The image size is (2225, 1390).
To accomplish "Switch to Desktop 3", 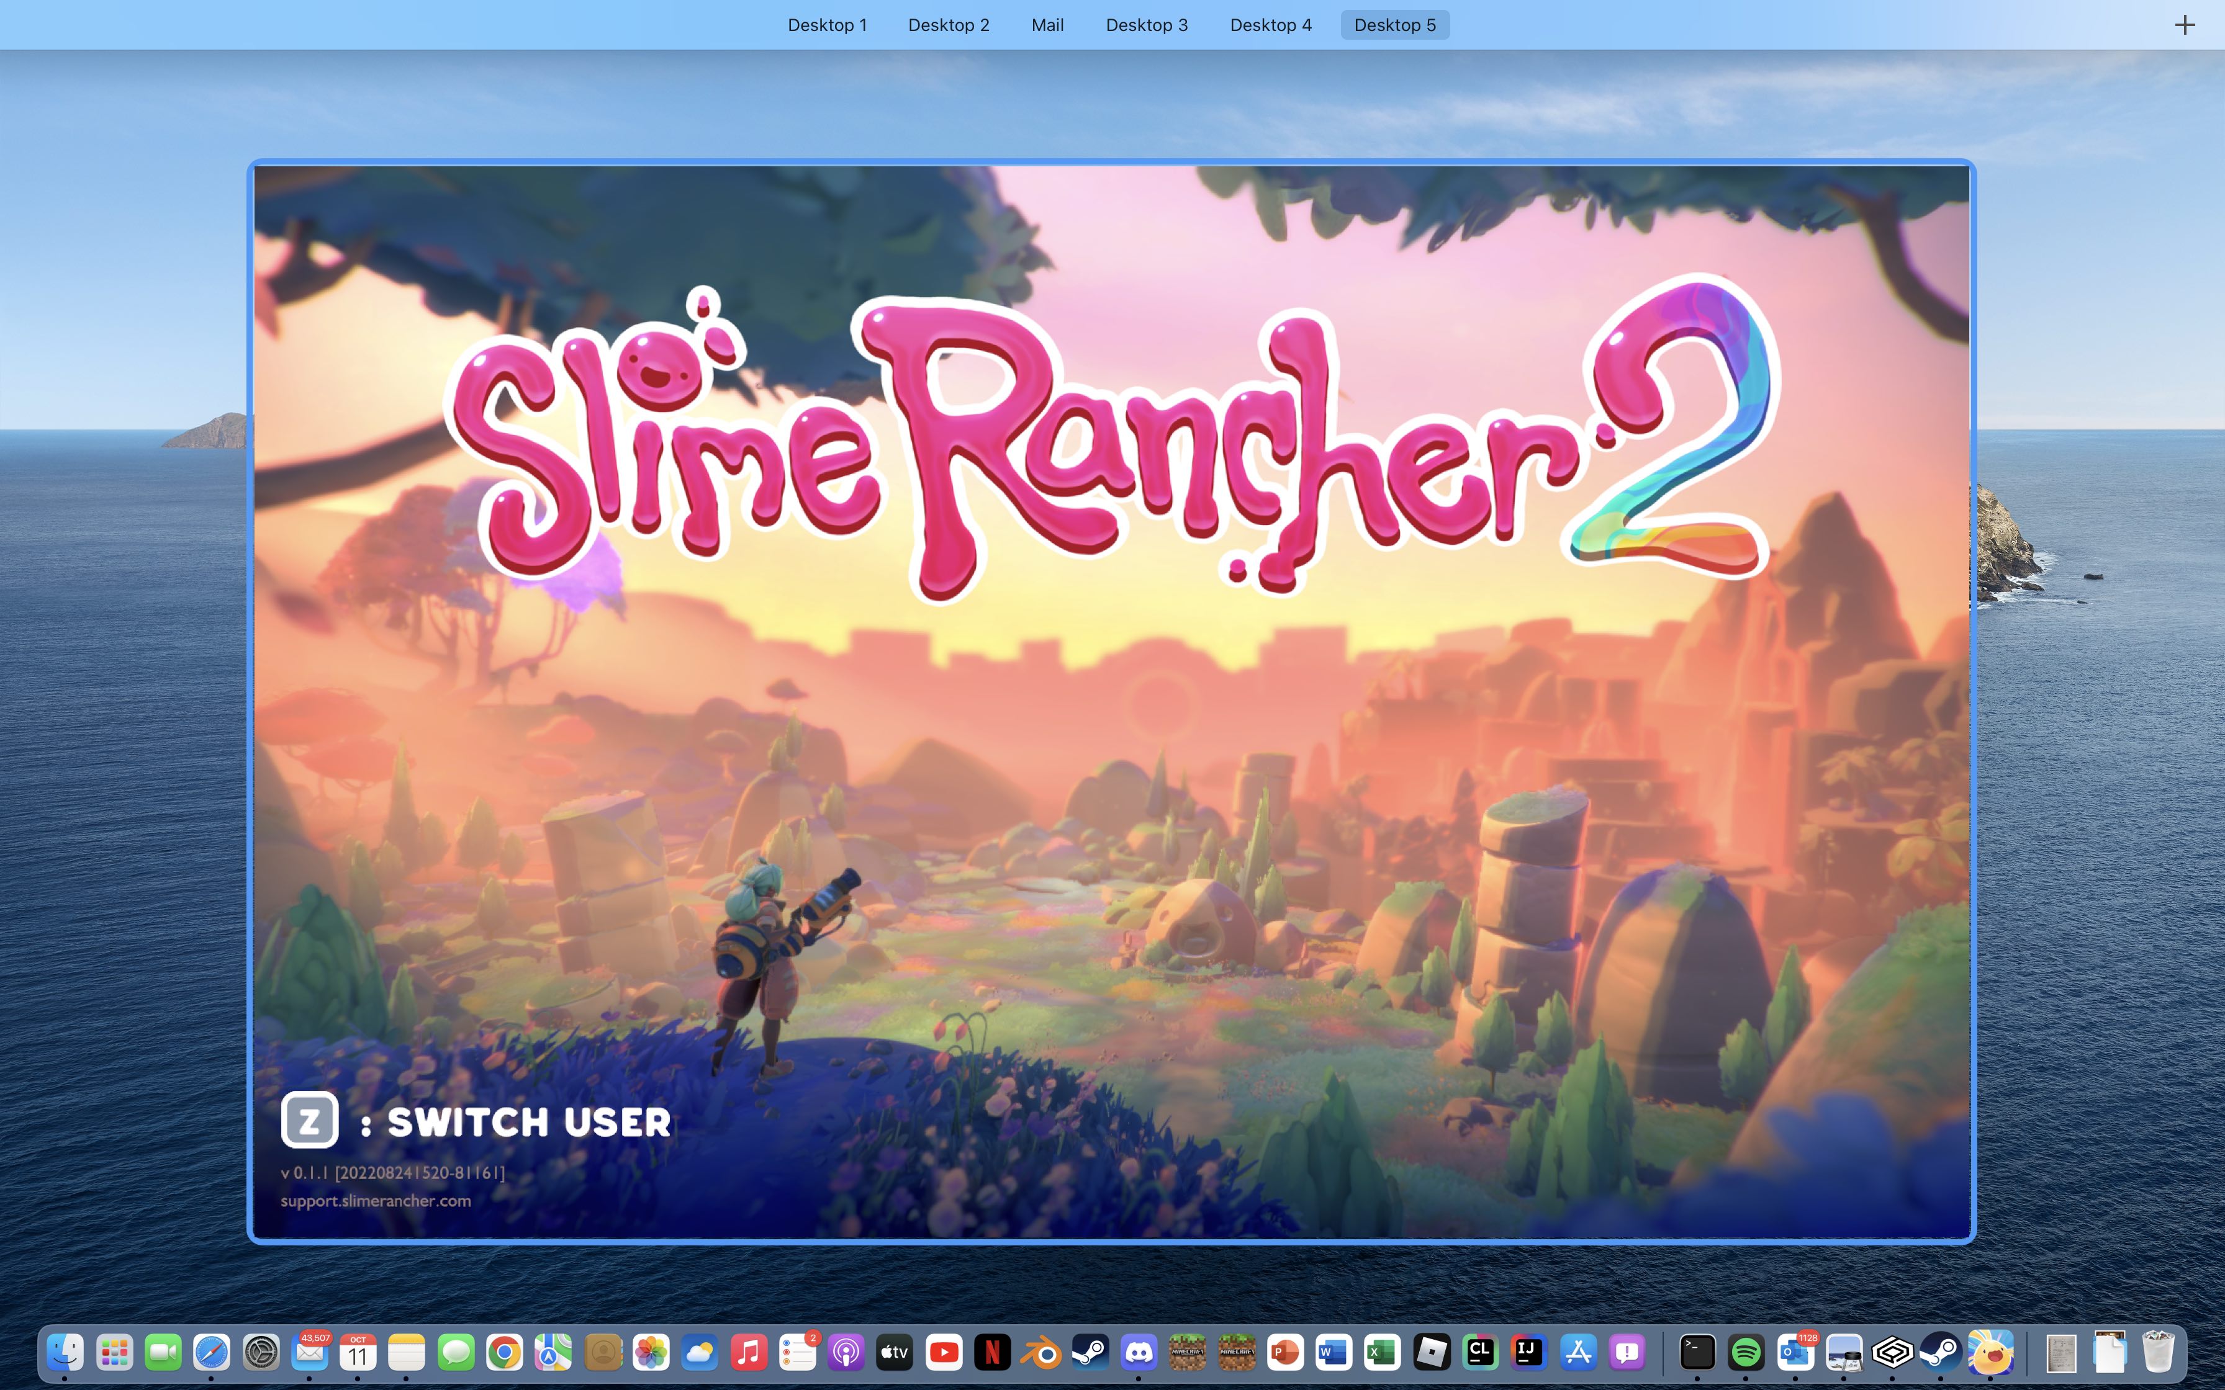I will (x=1145, y=25).
